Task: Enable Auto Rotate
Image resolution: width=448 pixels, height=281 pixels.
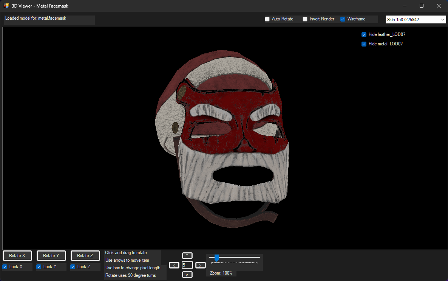Action: pyautogui.click(x=267, y=19)
